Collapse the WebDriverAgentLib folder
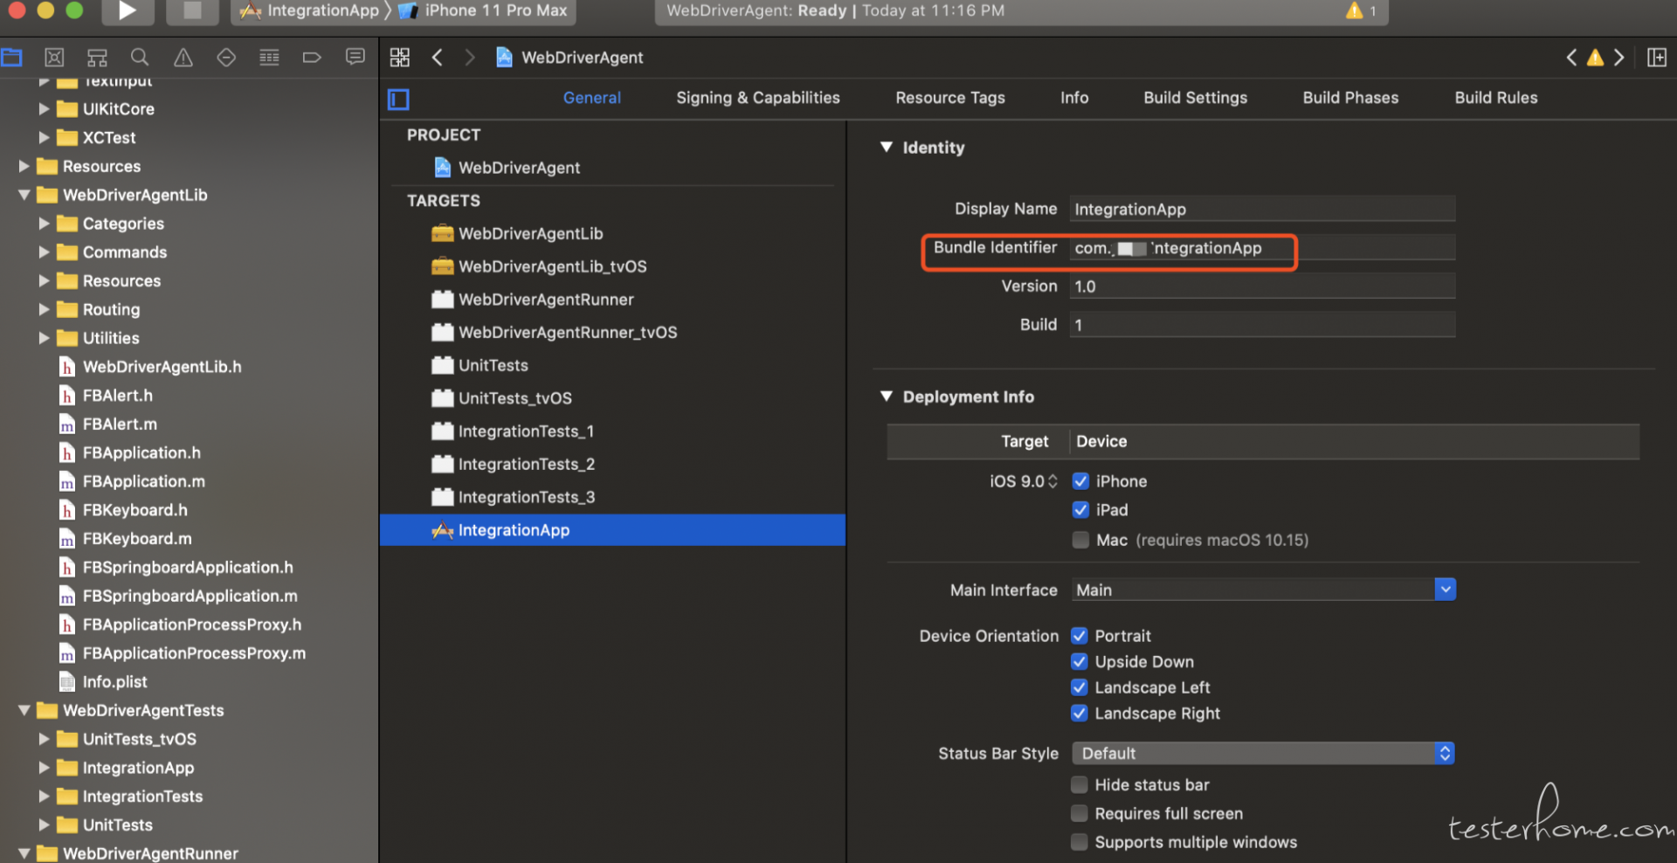The image size is (1677, 863). [24, 195]
